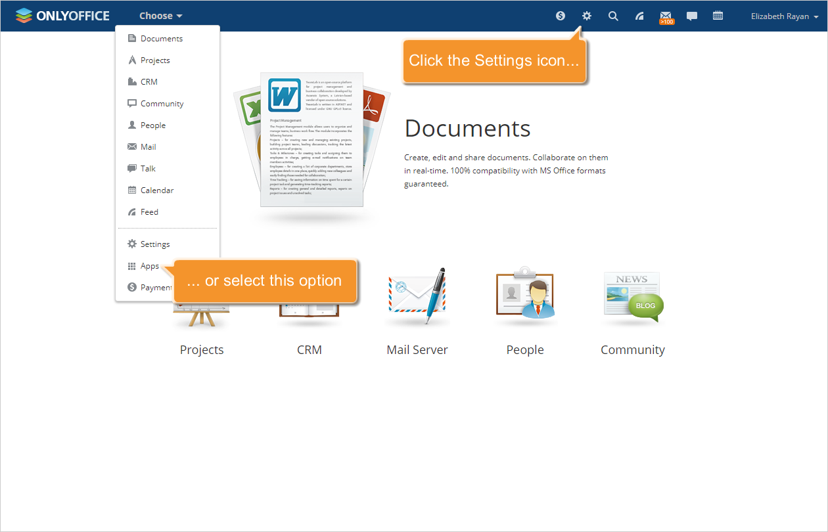The width and height of the screenshot is (828, 532).
Task: Open the Feed icon in the header
Action: [x=639, y=16]
